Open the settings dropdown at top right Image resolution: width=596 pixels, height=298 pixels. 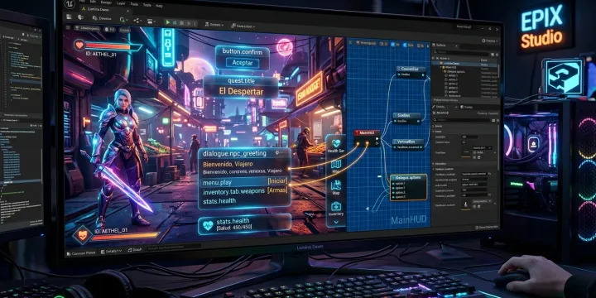tap(489, 41)
